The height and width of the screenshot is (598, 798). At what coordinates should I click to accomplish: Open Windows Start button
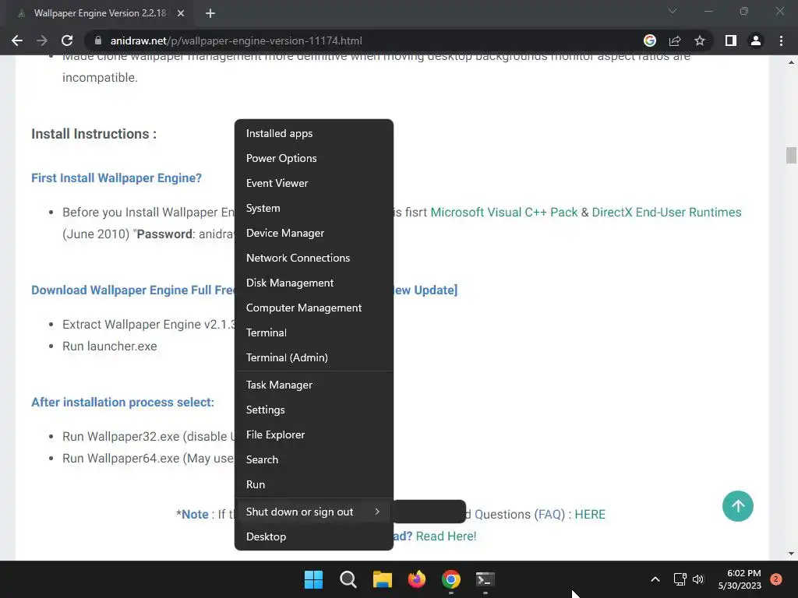(313, 579)
